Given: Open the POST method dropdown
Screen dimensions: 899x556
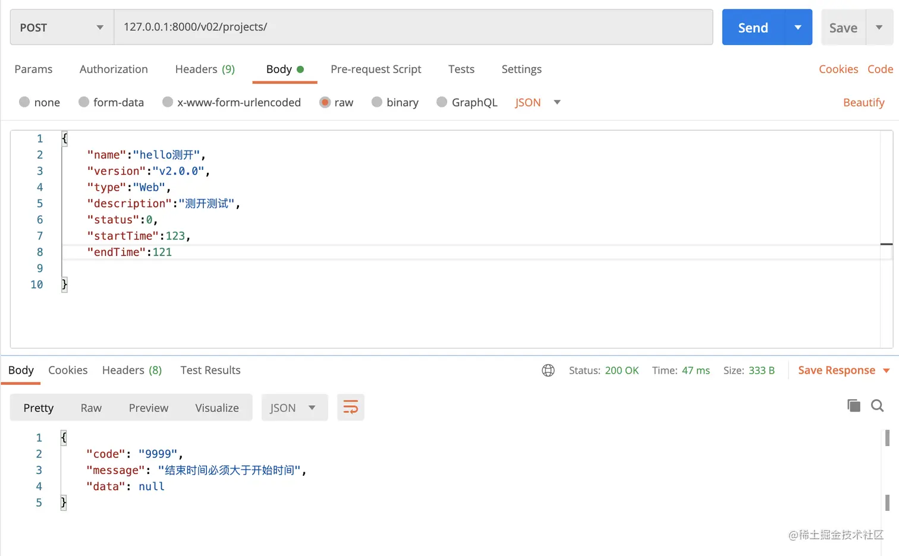Looking at the screenshot, I should point(62,27).
